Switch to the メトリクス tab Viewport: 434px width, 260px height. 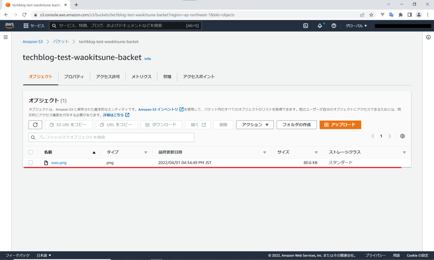pos(141,76)
